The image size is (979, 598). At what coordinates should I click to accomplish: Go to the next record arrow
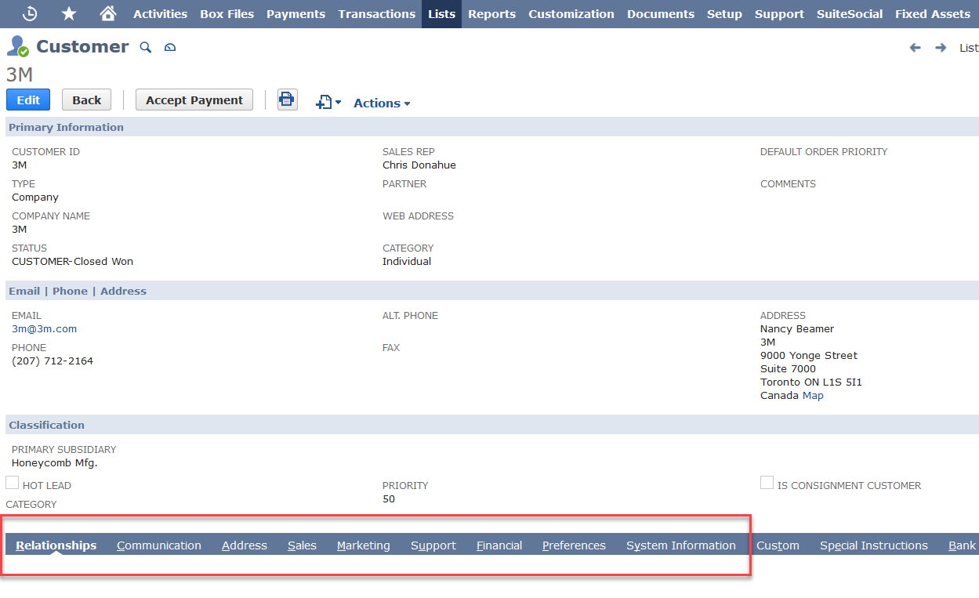point(941,48)
